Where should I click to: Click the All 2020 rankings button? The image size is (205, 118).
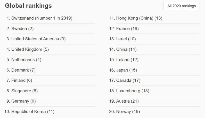pos(182,6)
